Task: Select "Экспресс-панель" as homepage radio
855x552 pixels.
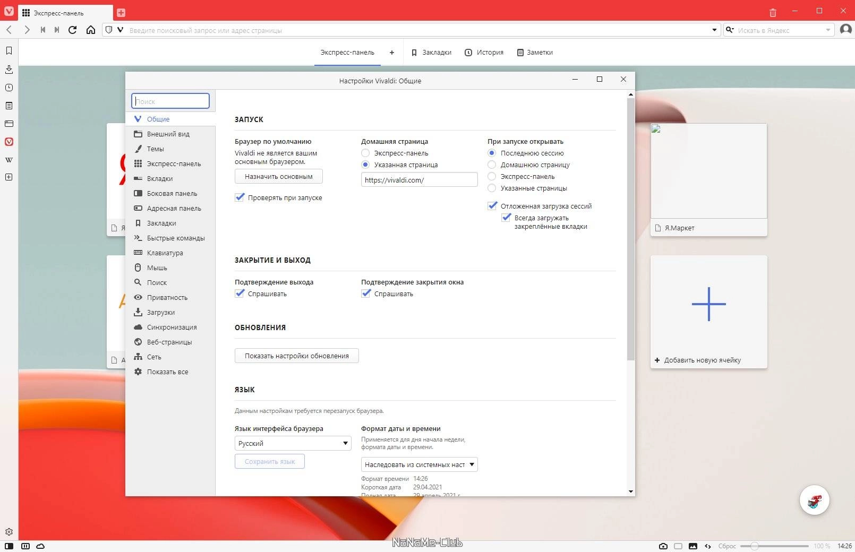Action: pos(365,153)
